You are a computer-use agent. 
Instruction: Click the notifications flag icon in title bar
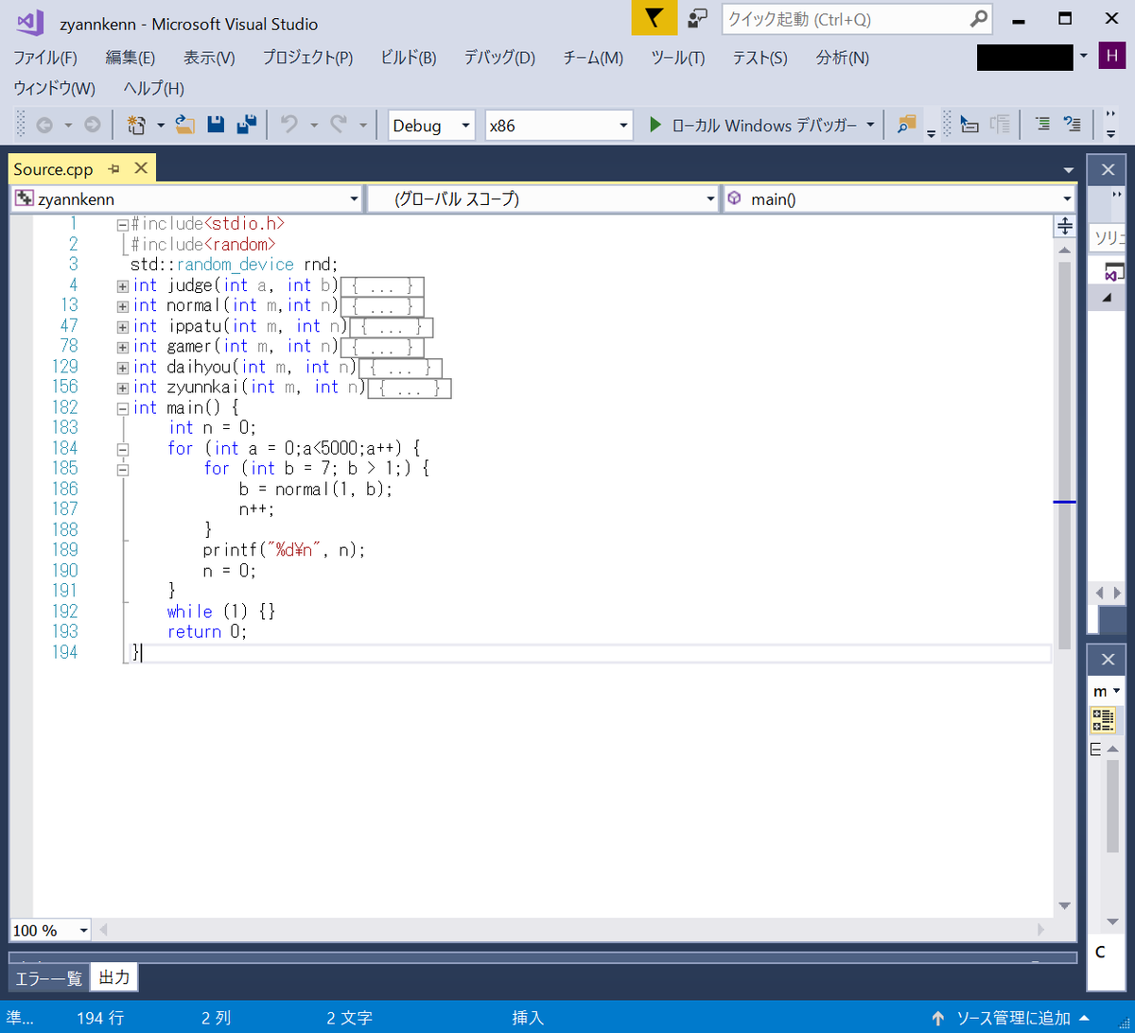click(x=655, y=18)
